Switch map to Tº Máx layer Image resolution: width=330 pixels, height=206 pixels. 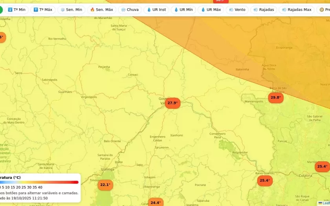43,9
